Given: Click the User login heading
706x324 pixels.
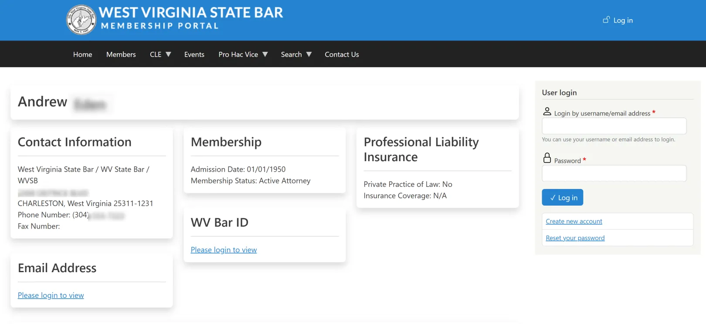Looking at the screenshot, I should [x=560, y=92].
